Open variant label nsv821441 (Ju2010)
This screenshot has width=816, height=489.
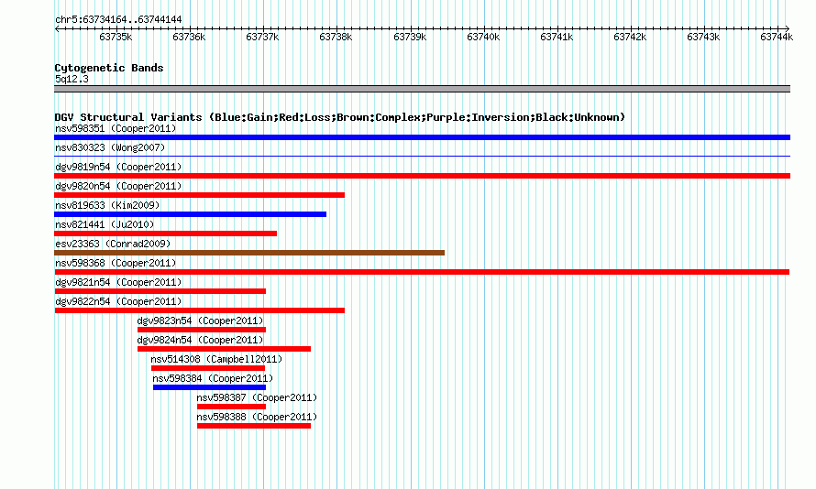(x=105, y=224)
